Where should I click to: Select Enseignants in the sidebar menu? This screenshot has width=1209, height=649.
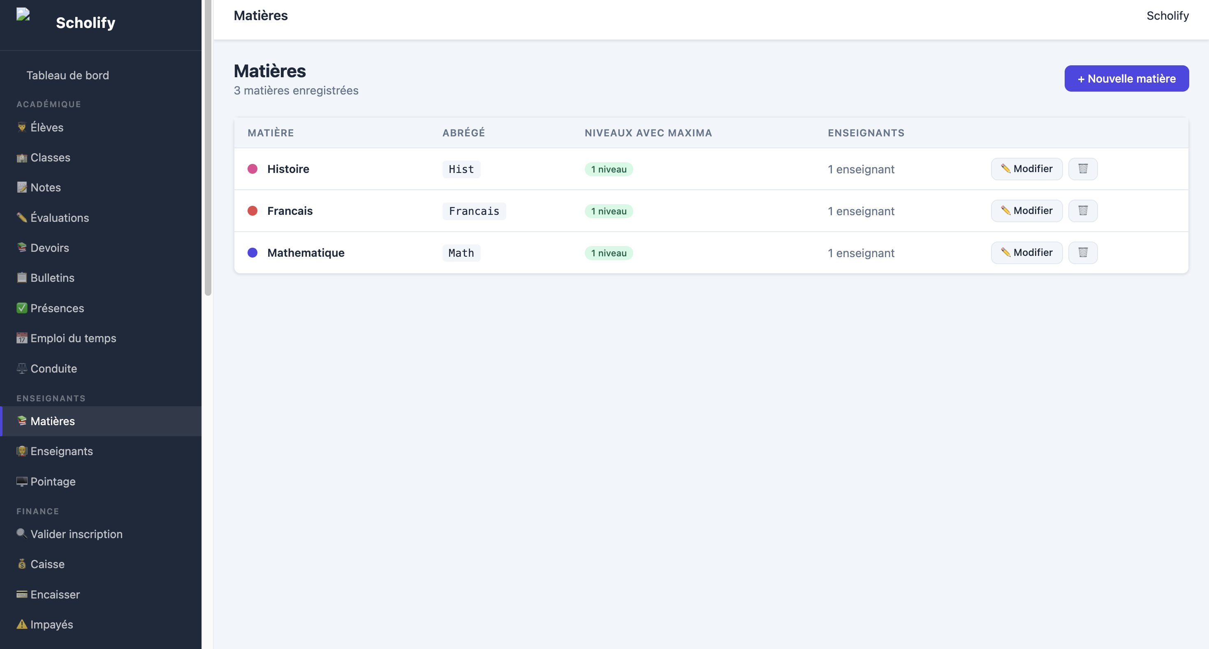point(101,451)
